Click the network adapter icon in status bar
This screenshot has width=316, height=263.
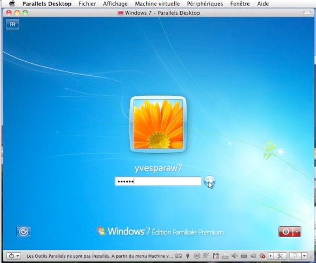pyautogui.click(x=206, y=256)
